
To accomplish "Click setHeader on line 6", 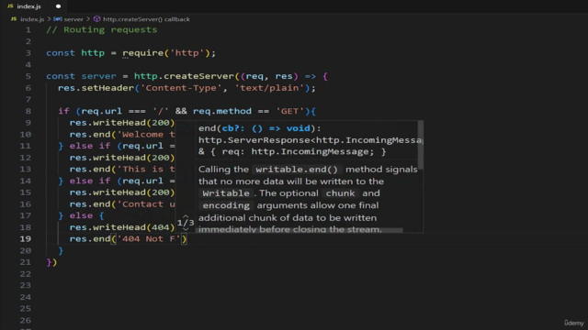I will [x=107, y=88].
